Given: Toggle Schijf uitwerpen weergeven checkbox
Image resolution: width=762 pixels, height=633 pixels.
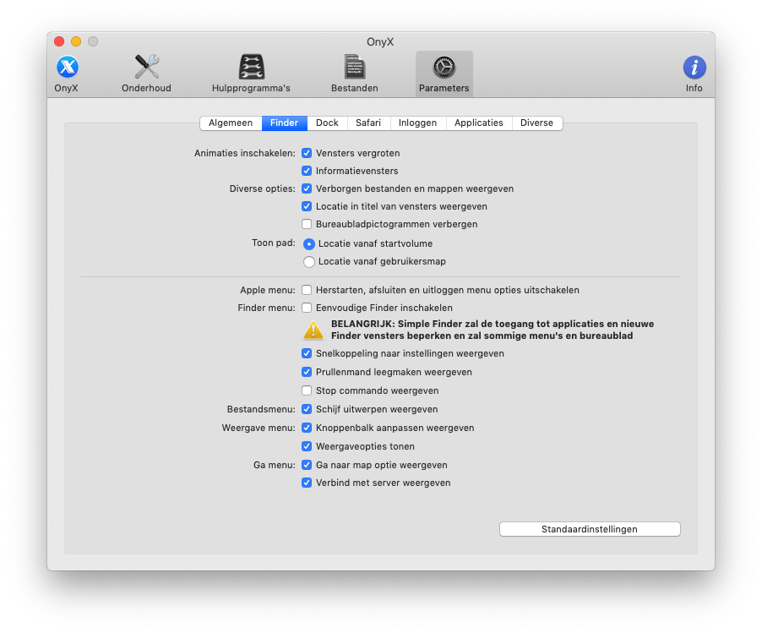Looking at the screenshot, I should coord(307,409).
